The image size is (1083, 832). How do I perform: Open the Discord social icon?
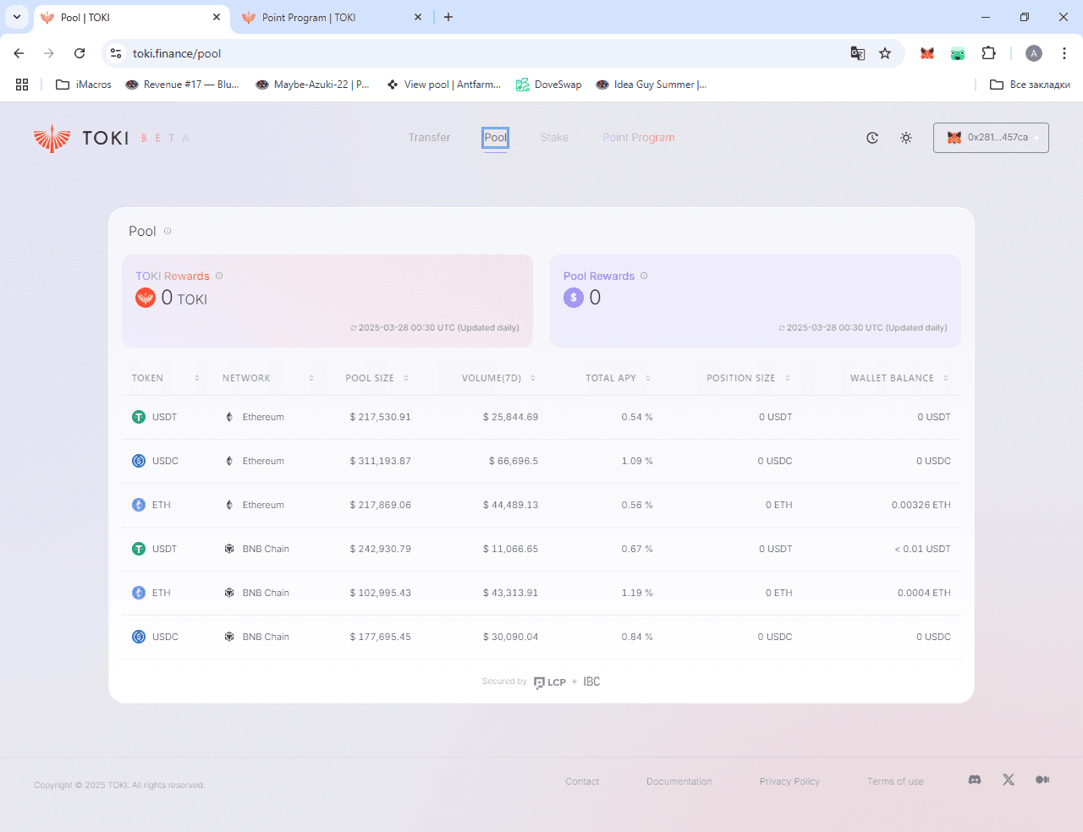point(975,780)
